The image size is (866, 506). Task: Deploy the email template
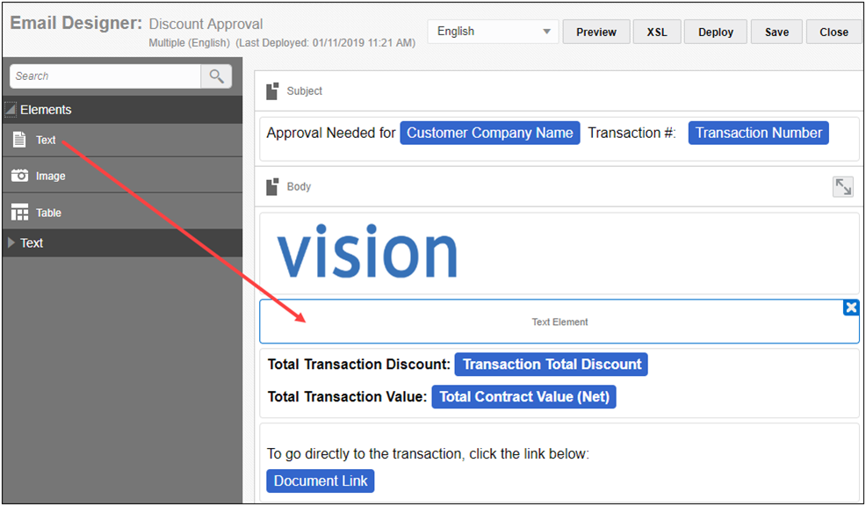point(715,32)
